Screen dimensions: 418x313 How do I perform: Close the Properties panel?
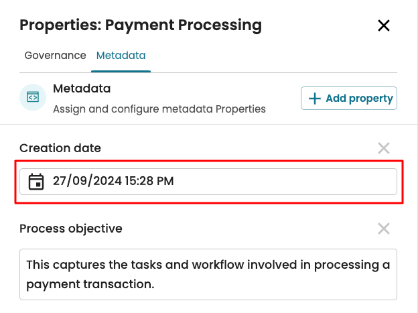384,26
